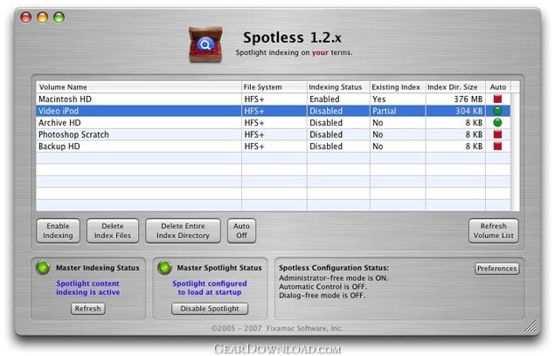
Task: Sort by Indexing Status column header
Action: pos(336,87)
